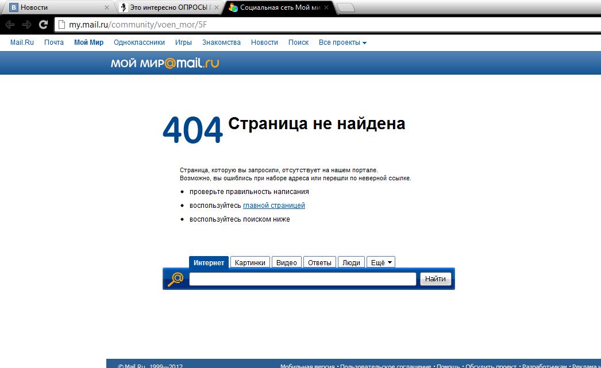
Task: Expand the Ещё search category dropdown
Action: pos(380,262)
